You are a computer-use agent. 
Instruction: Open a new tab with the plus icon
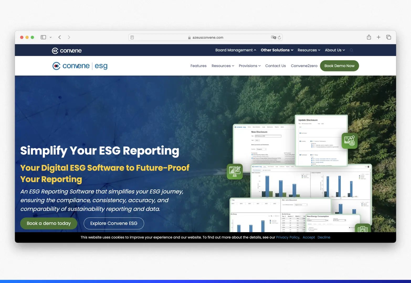click(x=378, y=37)
